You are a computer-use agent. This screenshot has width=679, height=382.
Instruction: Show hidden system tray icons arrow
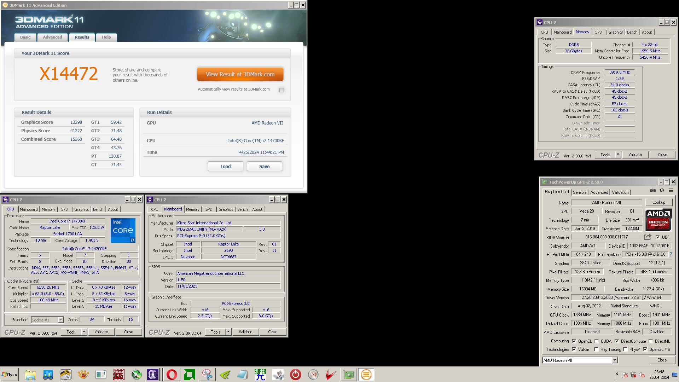[x=617, y=374]
